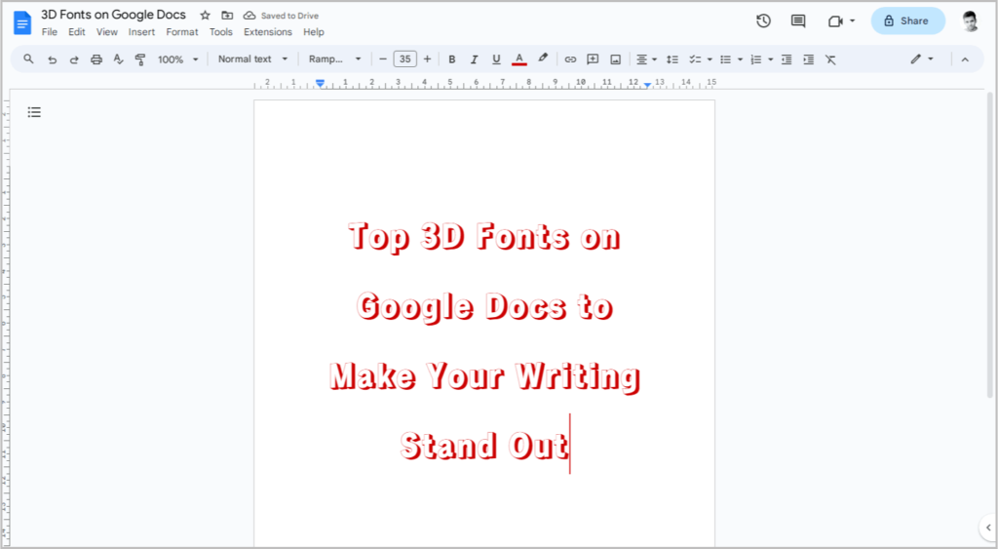Decrease font size with minus button
This screenshot has height=549, width=998.
click(382, 59)
